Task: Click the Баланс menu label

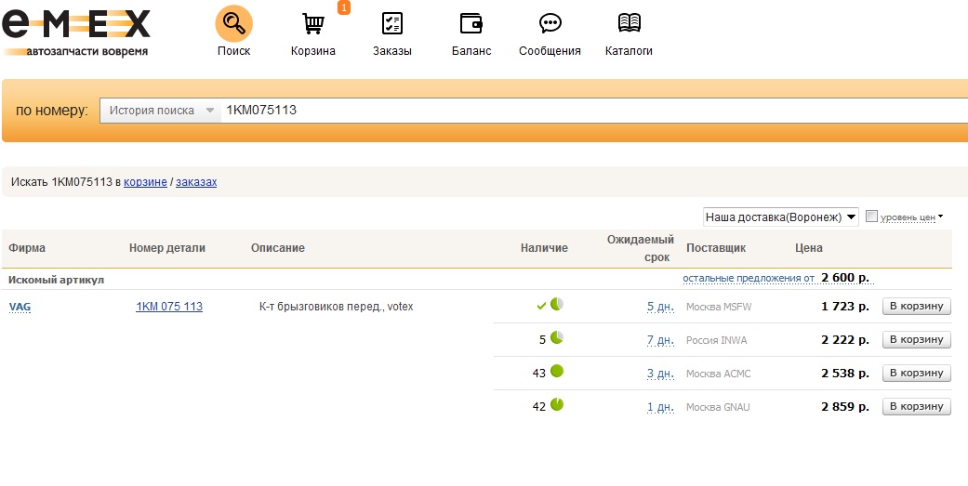Action: [x=471, y=51]
